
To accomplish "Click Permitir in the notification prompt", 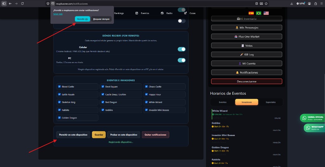I will 83,19.
